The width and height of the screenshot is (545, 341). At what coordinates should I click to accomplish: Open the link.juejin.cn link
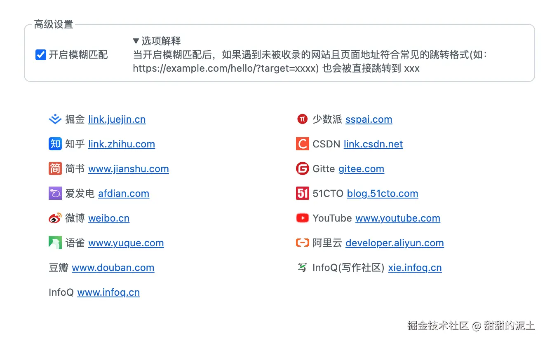coord(117,119)
